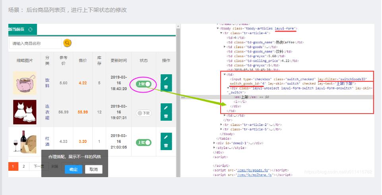Click the 状态 column header
382x195 pixels.
click(144, 60)
